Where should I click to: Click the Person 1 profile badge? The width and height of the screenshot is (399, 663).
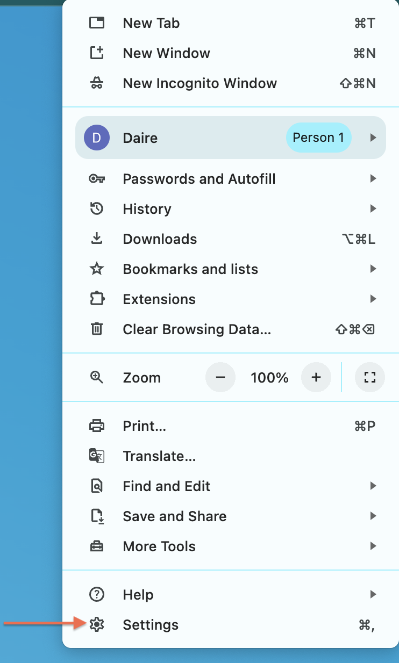(x=318, y=138)
